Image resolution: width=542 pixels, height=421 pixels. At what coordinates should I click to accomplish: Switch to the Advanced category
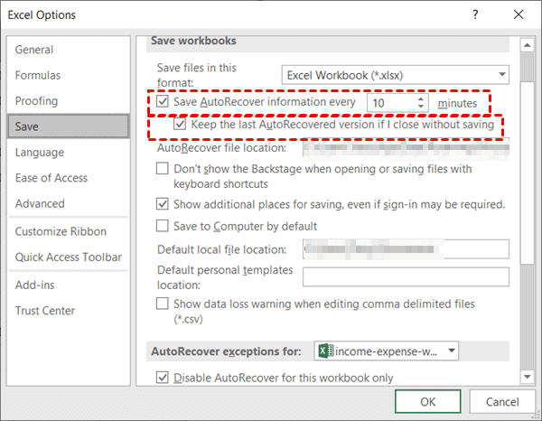point(40,203)
